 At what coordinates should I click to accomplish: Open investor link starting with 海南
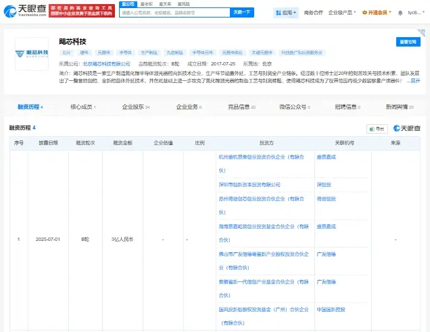[264, 233]
